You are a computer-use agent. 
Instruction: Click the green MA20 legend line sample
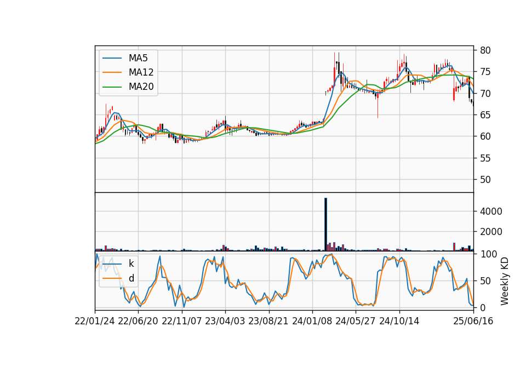112,87
